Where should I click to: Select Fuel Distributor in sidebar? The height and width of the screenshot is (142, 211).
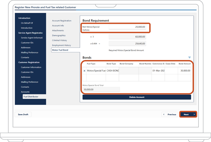(34, 97)
